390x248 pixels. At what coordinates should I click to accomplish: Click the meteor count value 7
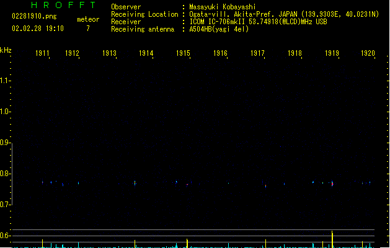coord(88,29)
